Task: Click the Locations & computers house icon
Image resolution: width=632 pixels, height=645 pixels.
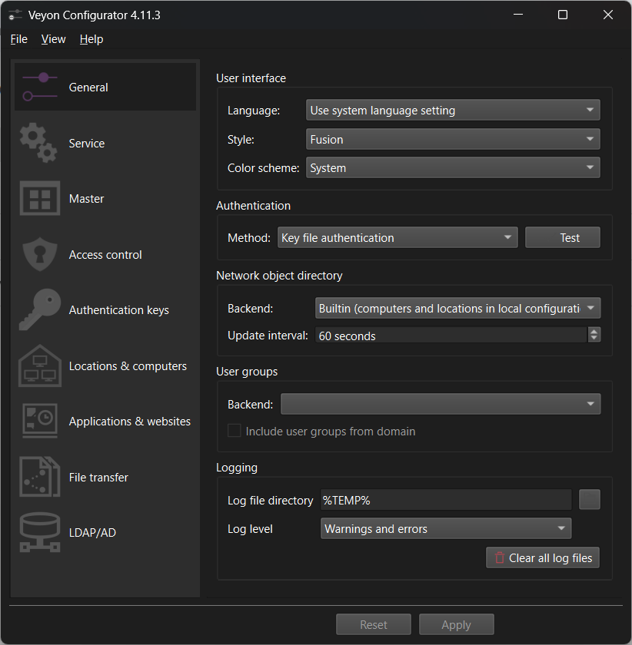Action: pos(39,365)
